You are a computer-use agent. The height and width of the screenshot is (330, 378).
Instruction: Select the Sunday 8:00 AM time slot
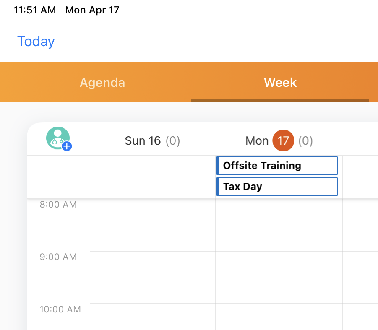(152, 226)
